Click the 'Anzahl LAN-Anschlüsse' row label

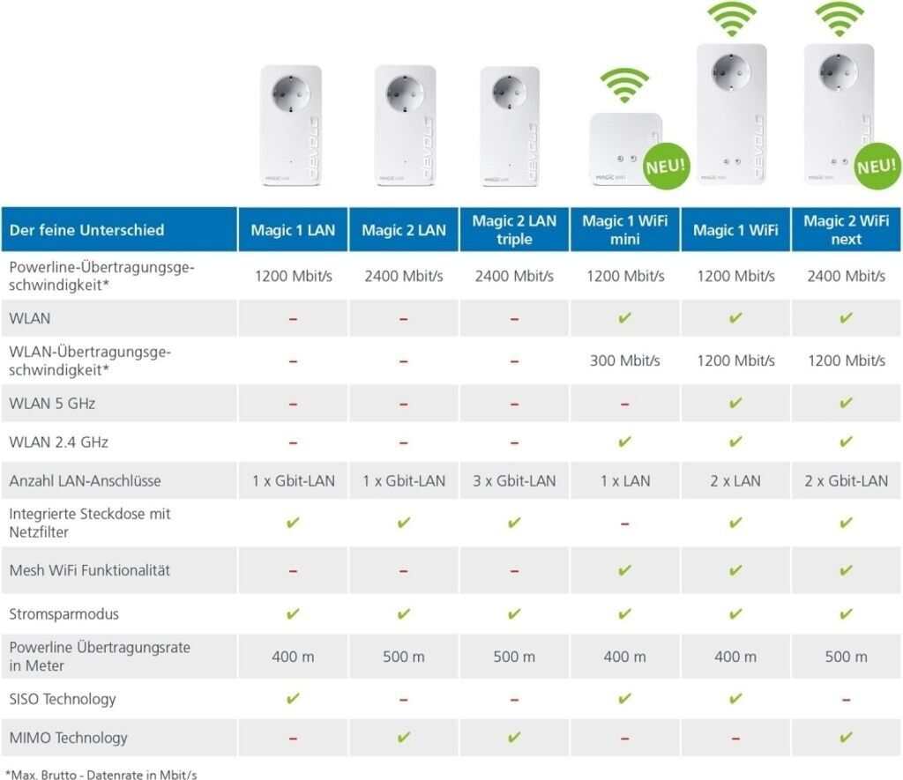pyautogui.click(x=85, y=481)
